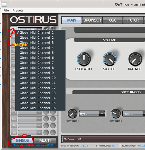The width and height of the screenshot is (145, 150).
Task: Adjust the Sub Osc volume knob
Action: (110, 59)
